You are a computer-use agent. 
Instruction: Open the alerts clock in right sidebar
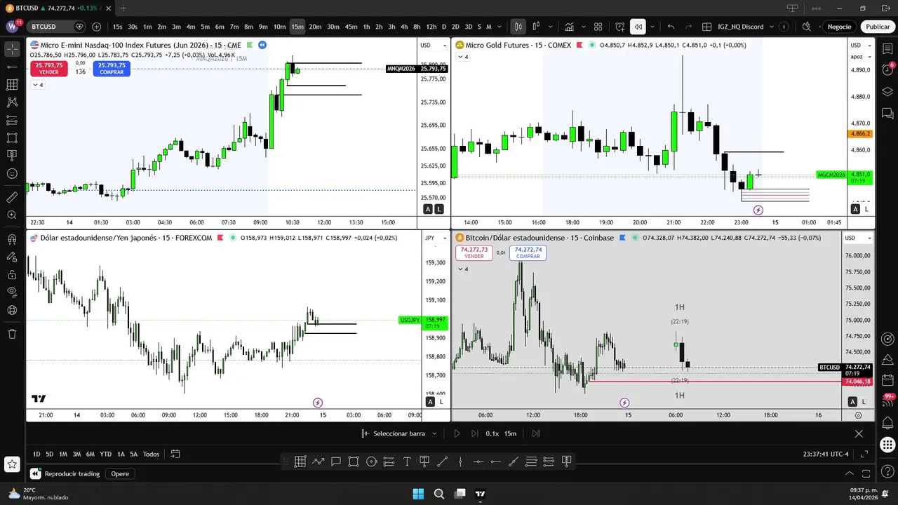pyautogui.click(x=887, y=69)
